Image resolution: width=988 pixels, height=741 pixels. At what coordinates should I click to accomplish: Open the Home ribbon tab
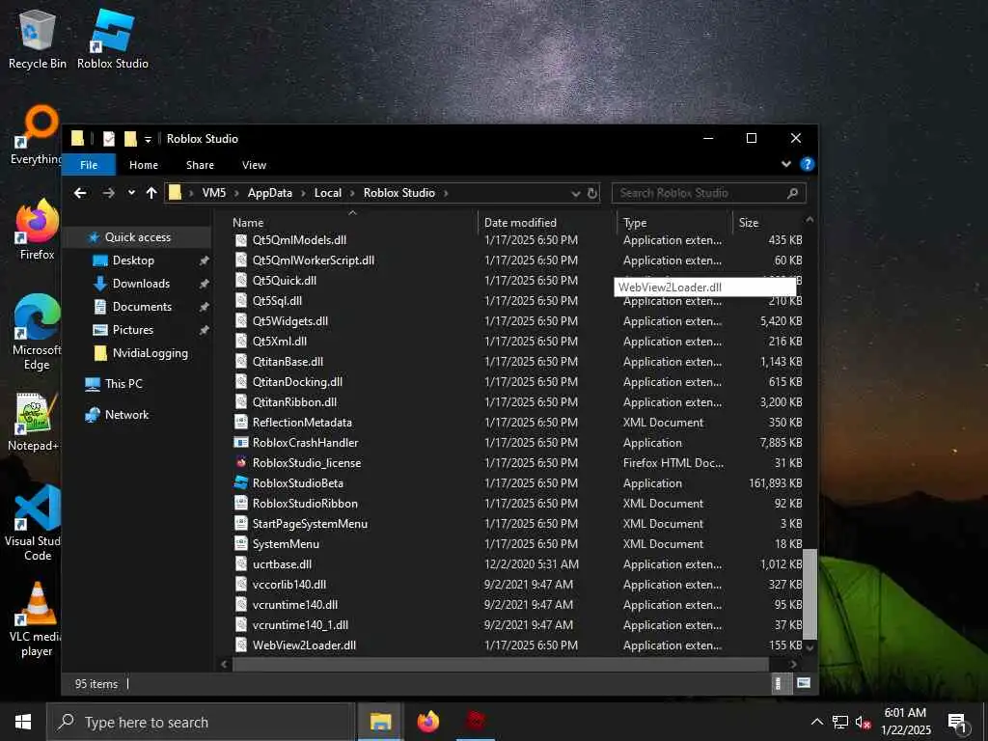[144, 165]
